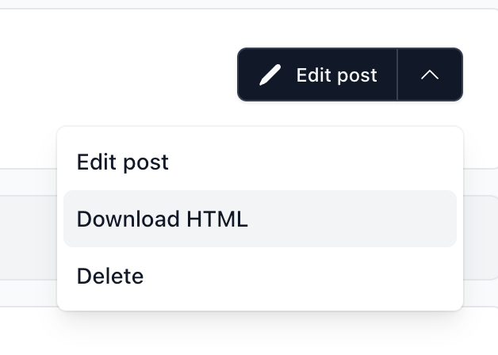Delete the post via the menu
This screenshot has height=355, width=498.
[110, 276]
